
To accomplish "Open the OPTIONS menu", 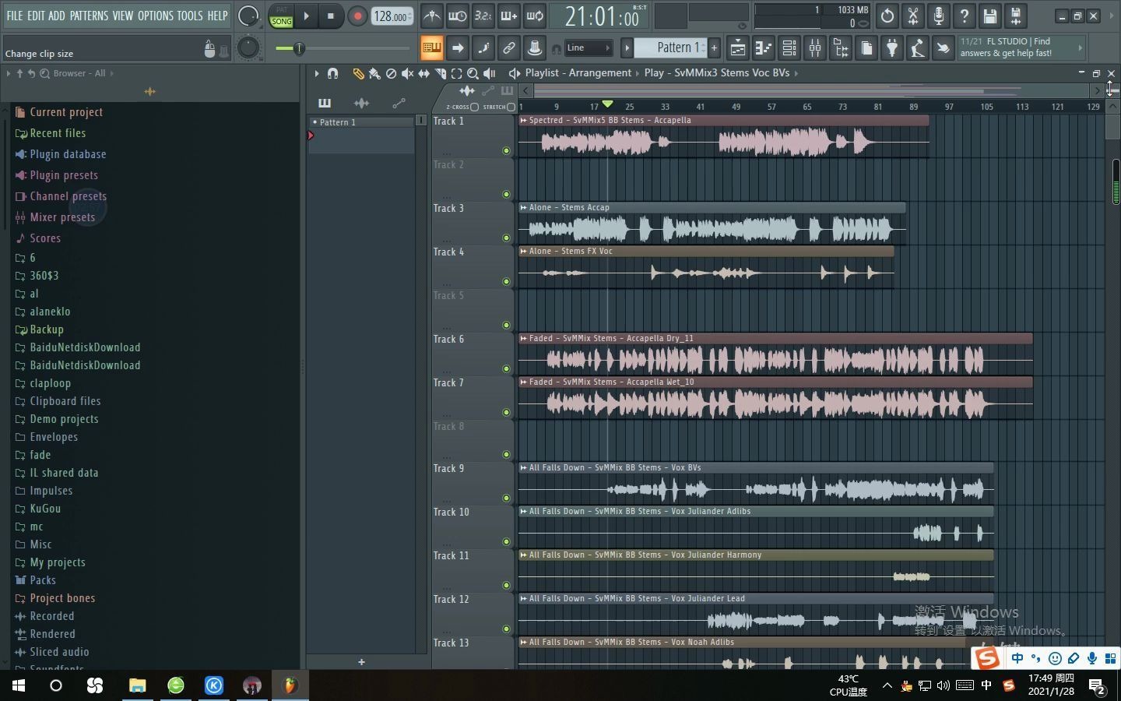I will (156, 16).
